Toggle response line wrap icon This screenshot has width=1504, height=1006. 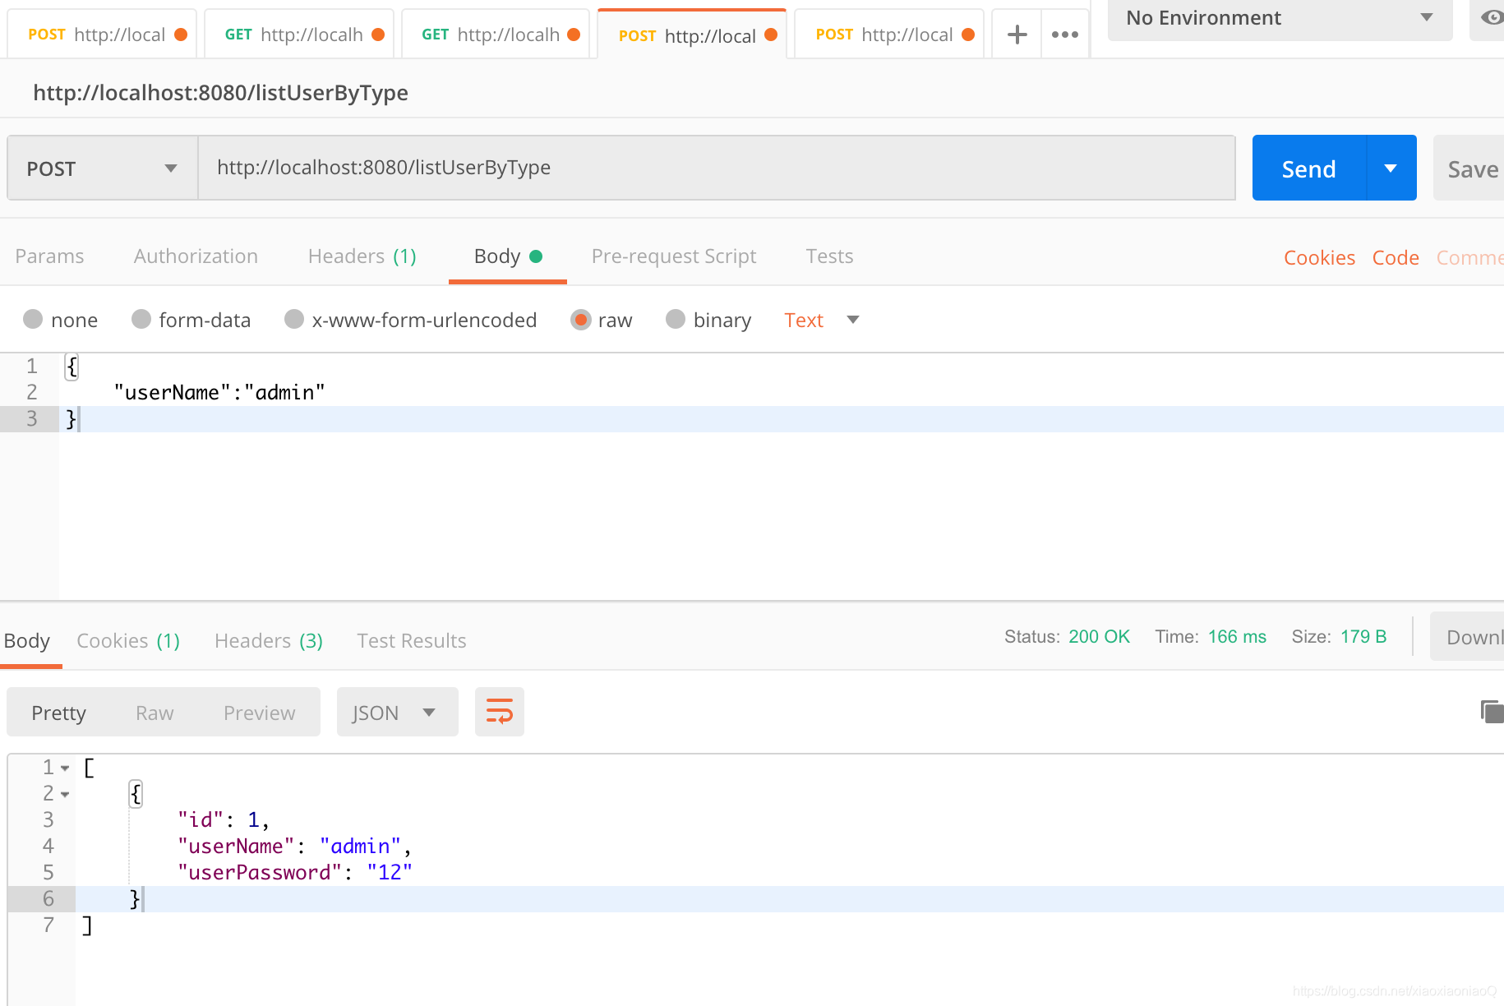[x=499, y=712]
